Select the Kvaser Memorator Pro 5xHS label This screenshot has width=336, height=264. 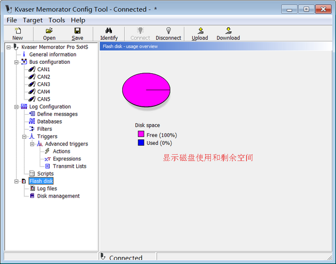[x=55, y=47]
